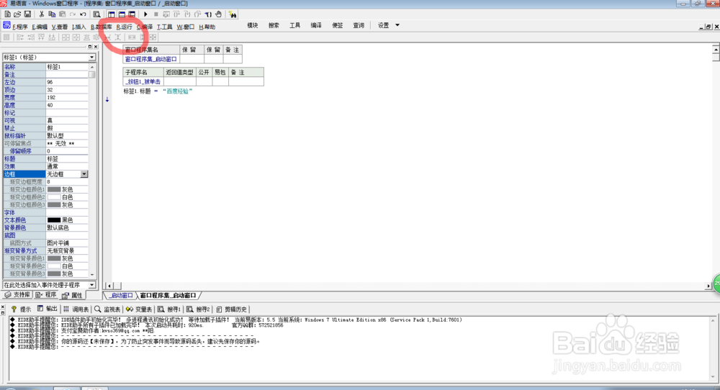This screenshot has width=720, height=390.
Task: Click the editor horizontal scrollbar left arrow
Action: click(109, 286)
